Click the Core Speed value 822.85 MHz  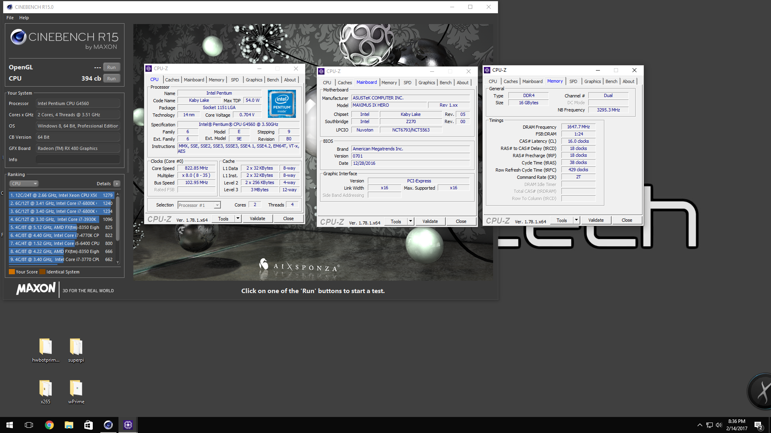point(196,168)
